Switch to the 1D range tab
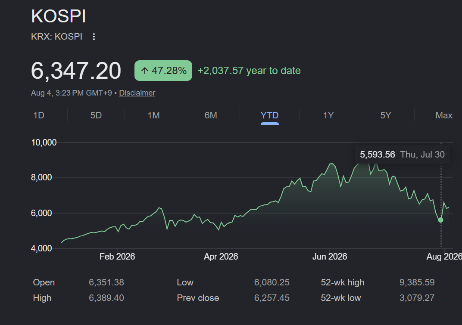Viewport: 462px width, 325px height. coord(39,115)
